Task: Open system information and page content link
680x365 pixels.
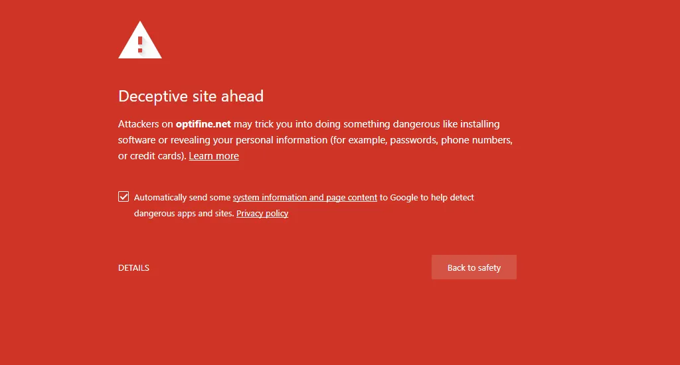Action: click(305, 197)
